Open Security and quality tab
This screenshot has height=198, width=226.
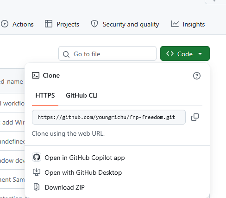tap(125, 24)
